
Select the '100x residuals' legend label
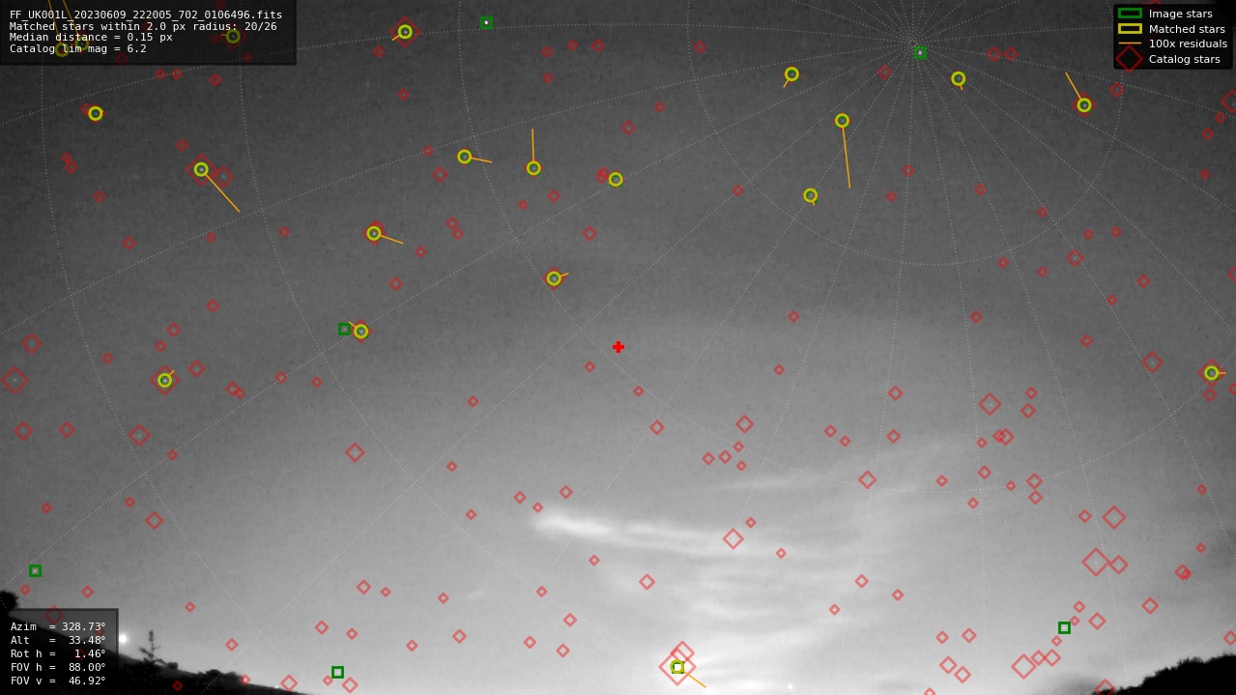click(1188, 43)
